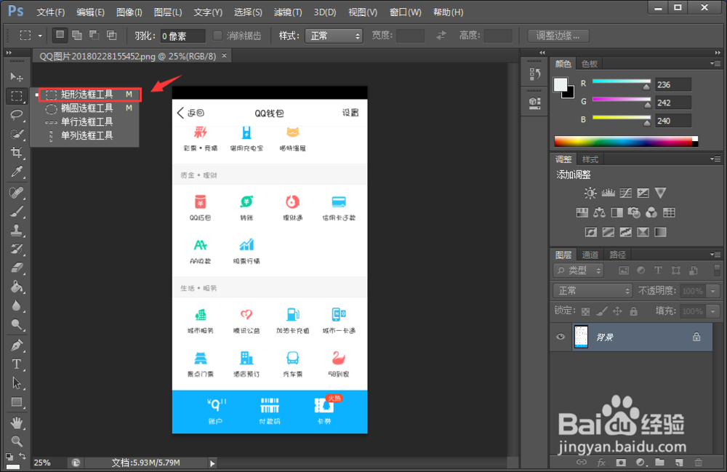This screenshot has height=472, width=727.
Task: Open the 文件(F) menu
Action: [51, 12]
